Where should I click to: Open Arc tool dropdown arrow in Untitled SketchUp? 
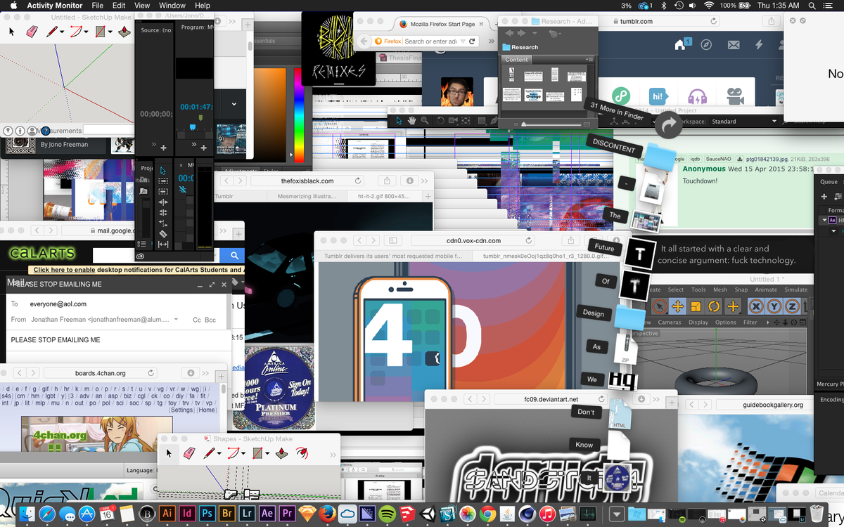tap(86, 32)
